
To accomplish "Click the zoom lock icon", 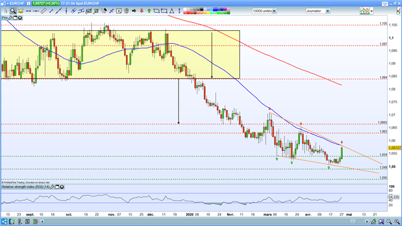I will click(374, 221).
